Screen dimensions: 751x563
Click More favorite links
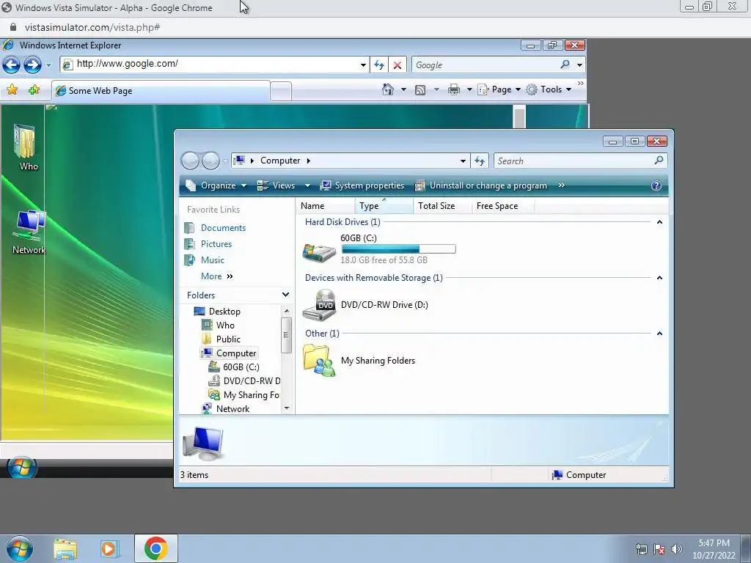[216, 276]
